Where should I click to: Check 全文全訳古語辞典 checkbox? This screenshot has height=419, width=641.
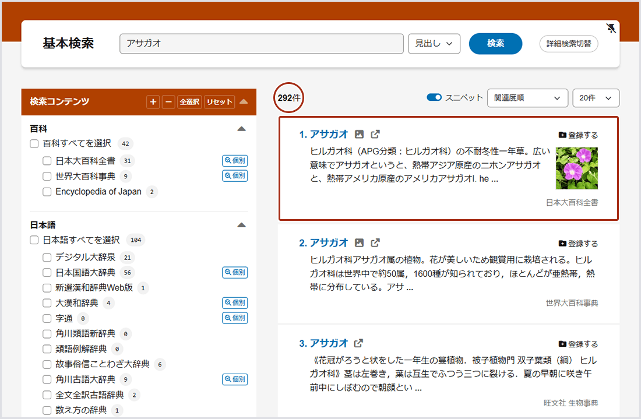pyautogui.click(x=47, y=395)
